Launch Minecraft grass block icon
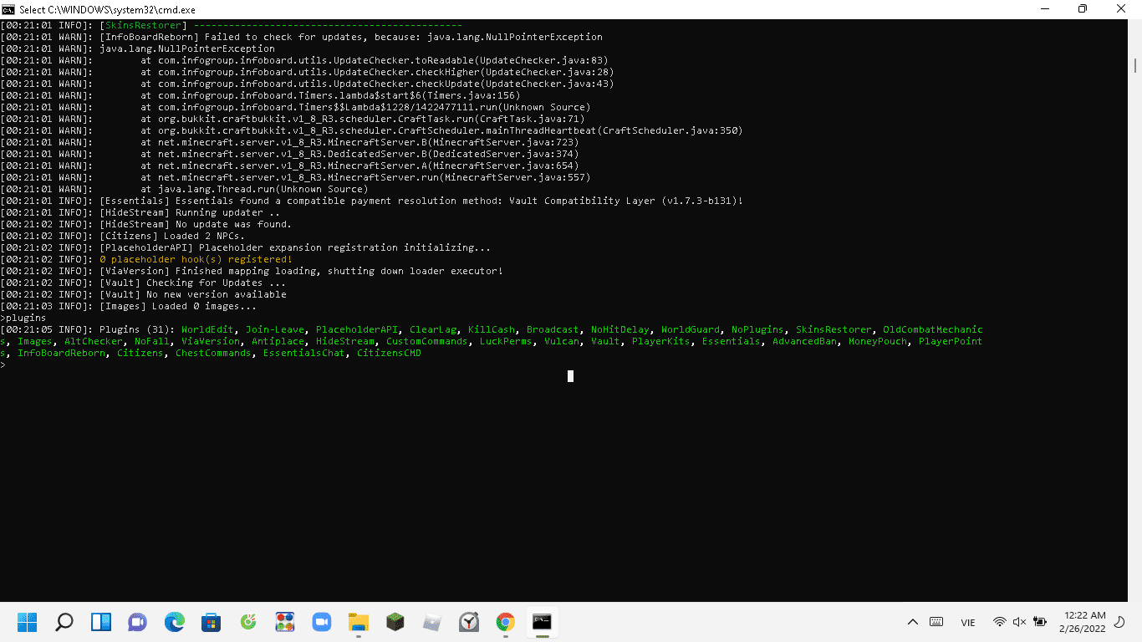 [x=395, y=622]
